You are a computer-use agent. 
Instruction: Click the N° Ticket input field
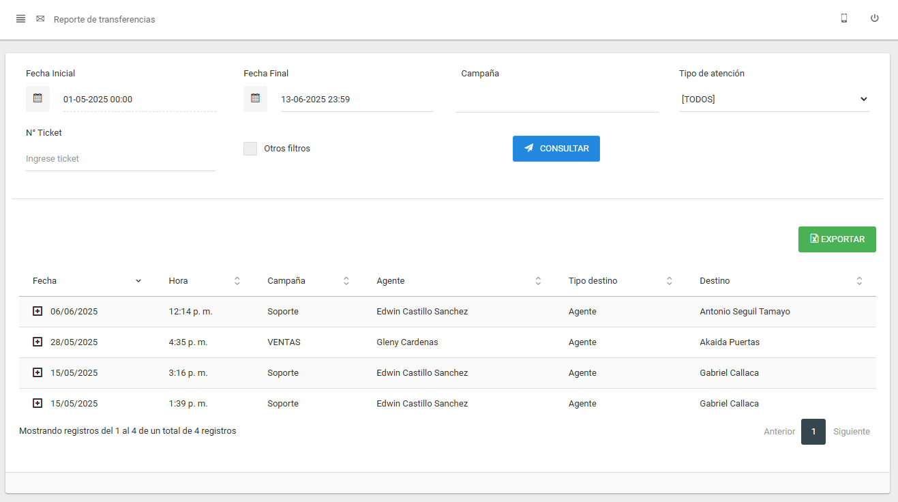coord(121,159)
